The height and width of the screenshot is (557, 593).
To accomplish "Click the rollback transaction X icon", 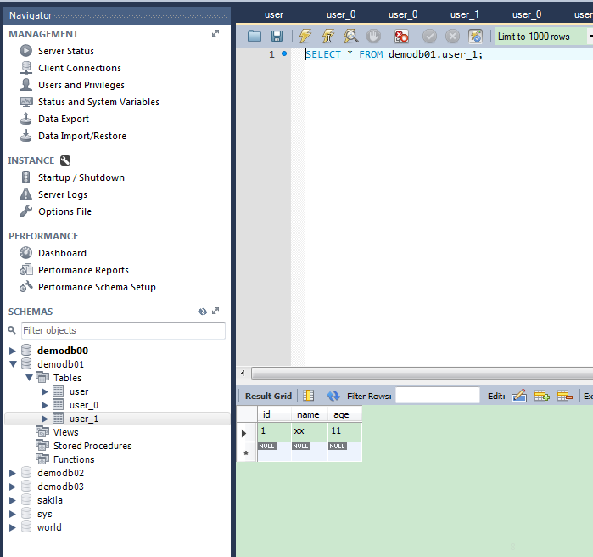I will [x=452, y=37].
